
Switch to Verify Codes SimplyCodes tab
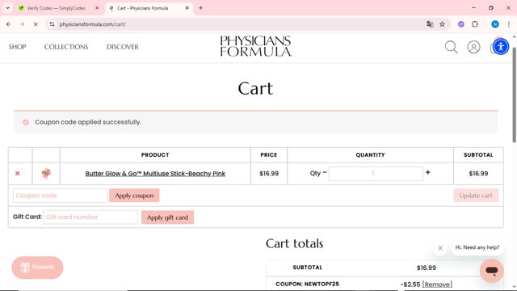coord(56,8)
